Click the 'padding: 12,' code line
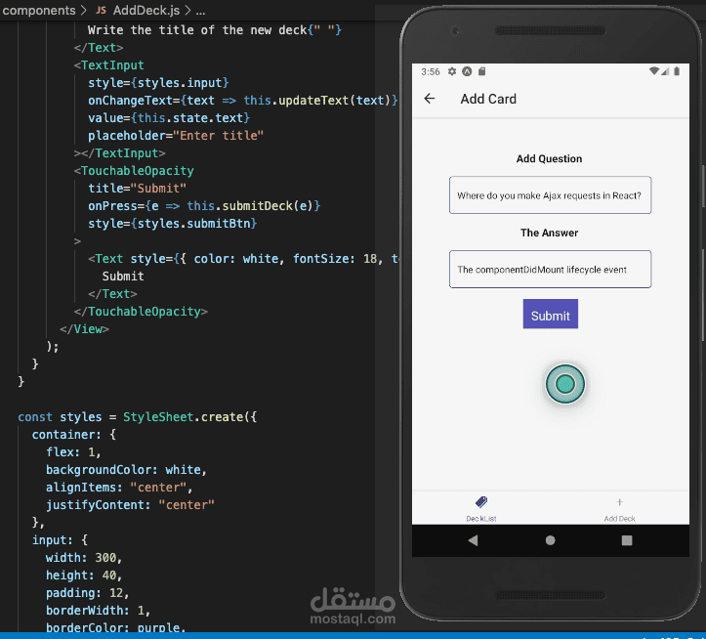Viewport: 706px width, 639px height. pyautogui.click(x=87, y=593)
